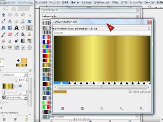
Task: Select the Color Picker eyedropper tool
Action: pyautogui.click(x=3, y=21)
